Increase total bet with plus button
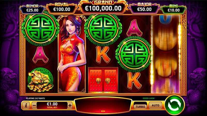The image size is (207, 116). (70, 105)
